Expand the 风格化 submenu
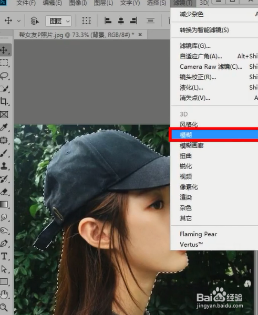This screenshot has width=258, height=315. point(214,124)
